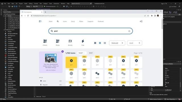Image resolution: width=182 pixels, height=102 pixels.
Task: Click the sign-in arrow icon on Font Awesome
Action: (141, 22)
